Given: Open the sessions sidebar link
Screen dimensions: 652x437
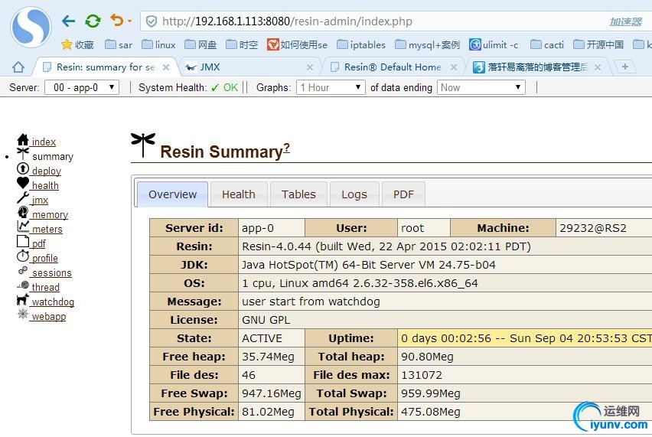Looking at the screenshot, I should [x=52, y=272].
